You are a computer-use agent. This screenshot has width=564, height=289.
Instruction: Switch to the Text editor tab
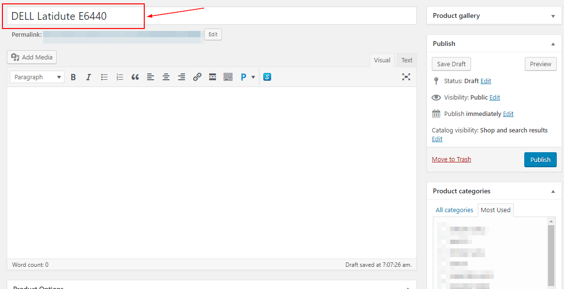tap(407, 60)
